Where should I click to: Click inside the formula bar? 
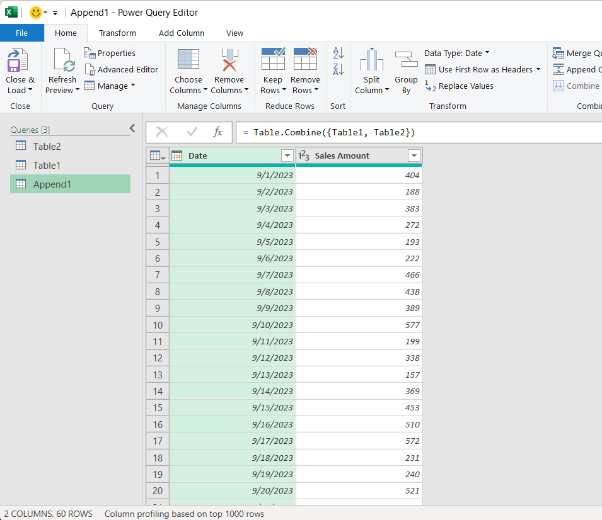point(416,132)
